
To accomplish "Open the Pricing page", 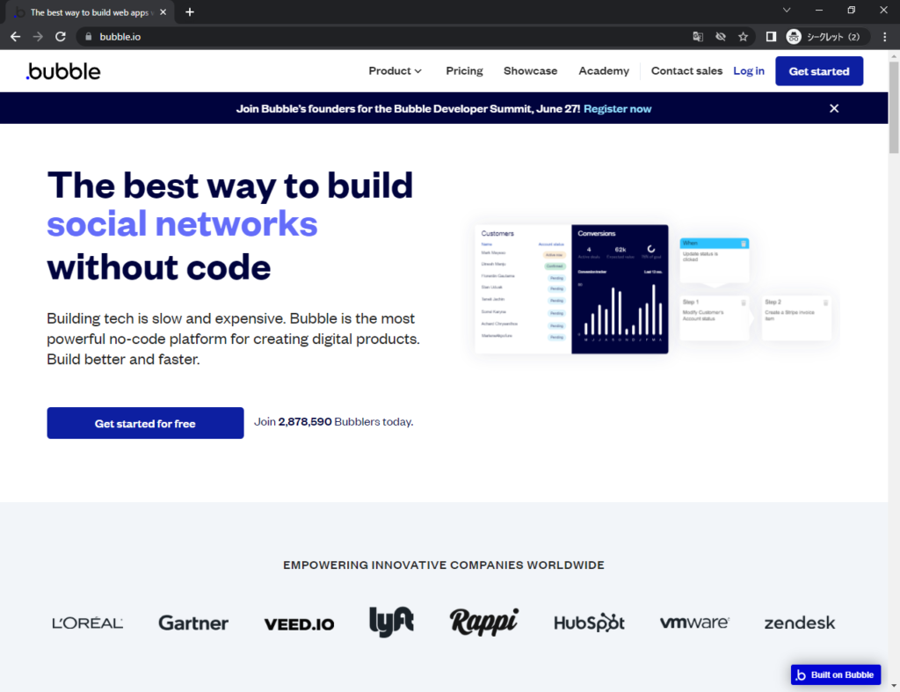I will [x=464, y=71].
